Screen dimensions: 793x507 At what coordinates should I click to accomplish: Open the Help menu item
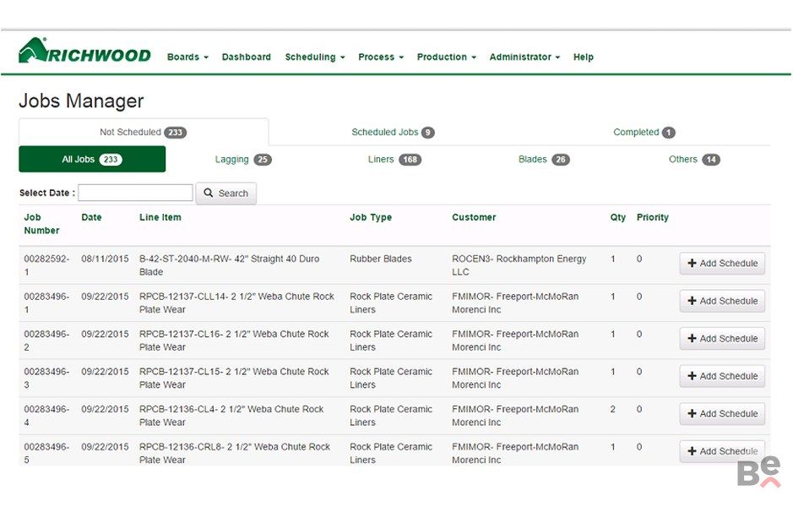click(584, 57)
